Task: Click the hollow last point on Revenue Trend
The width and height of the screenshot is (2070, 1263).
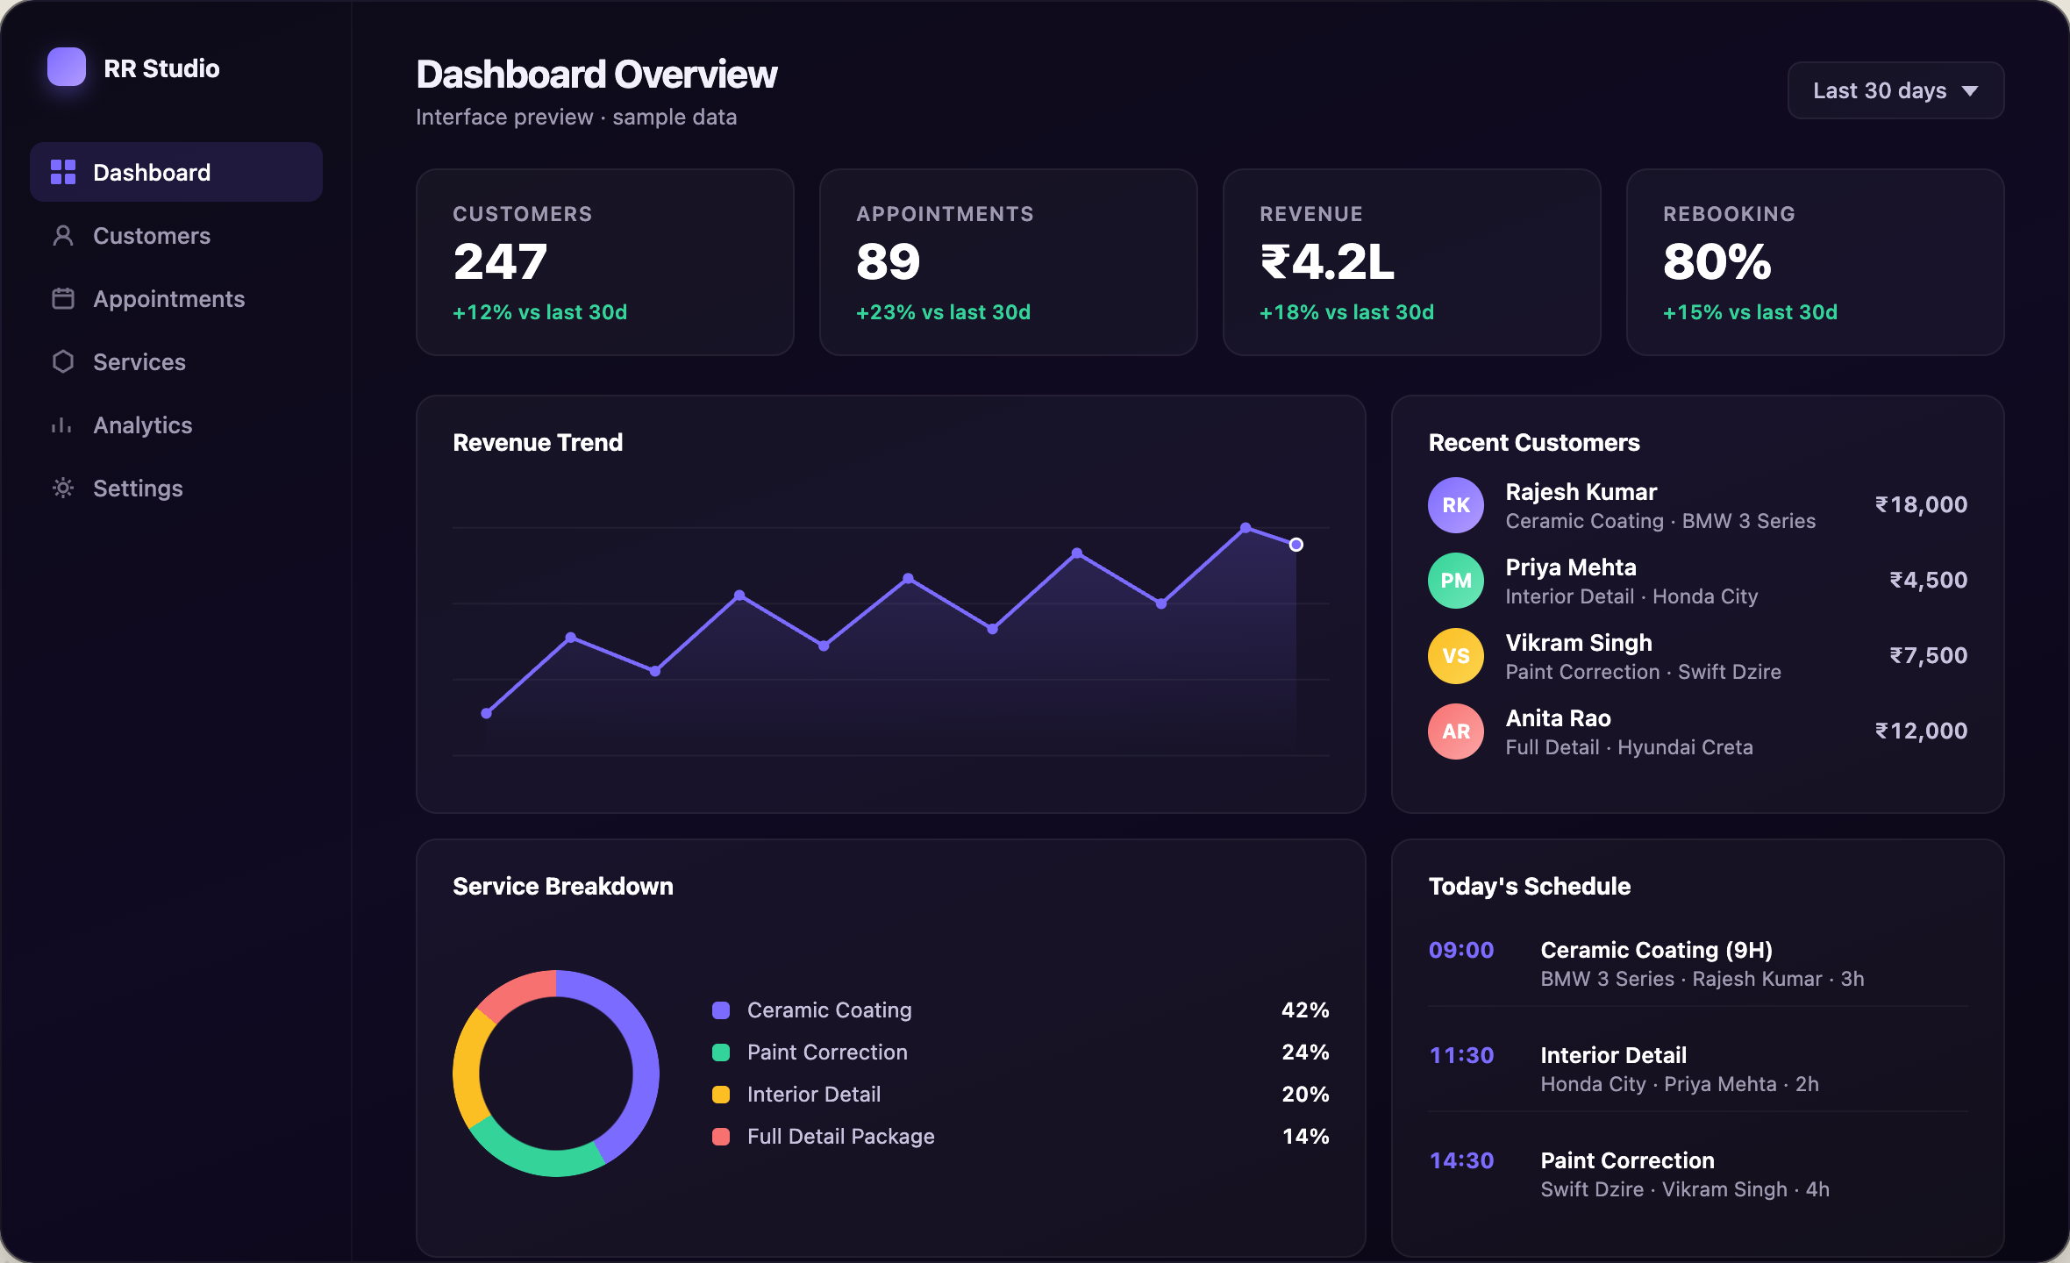Action: pos(1296,545)
